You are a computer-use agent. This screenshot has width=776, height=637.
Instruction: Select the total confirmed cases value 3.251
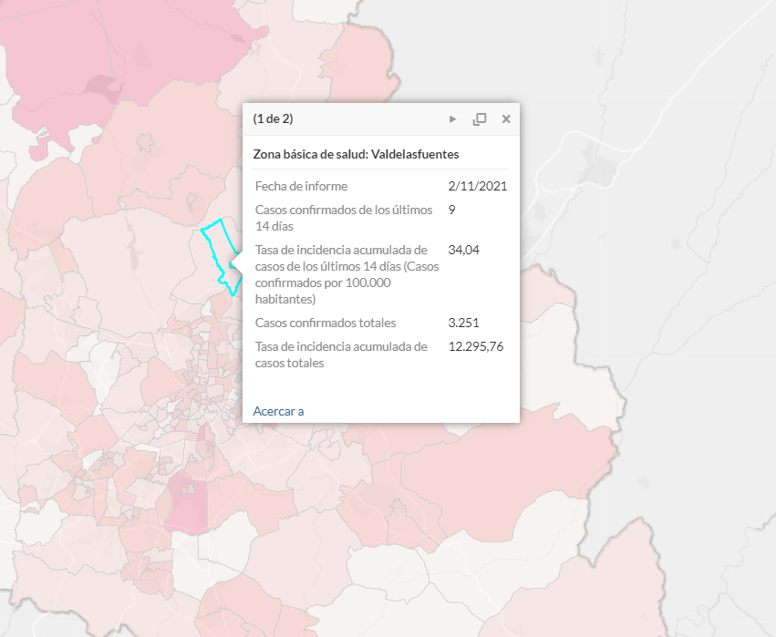(x=464, y=323)
